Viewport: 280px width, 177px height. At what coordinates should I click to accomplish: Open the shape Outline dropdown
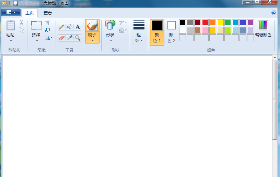pyautogui.click(x=123, y=23)
